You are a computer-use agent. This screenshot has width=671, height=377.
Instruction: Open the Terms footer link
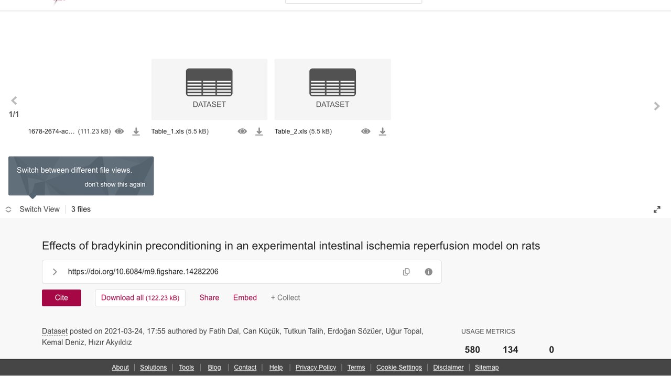coord(356,368)
